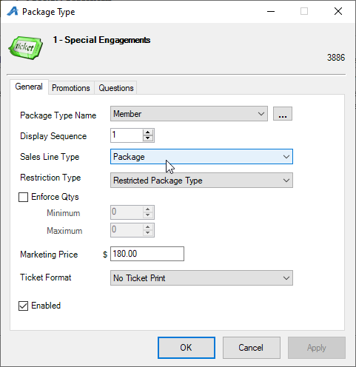This screenshot has width=356, height=367.
Task: Click the app logo in title bar
Action: [x=13, y=11]
